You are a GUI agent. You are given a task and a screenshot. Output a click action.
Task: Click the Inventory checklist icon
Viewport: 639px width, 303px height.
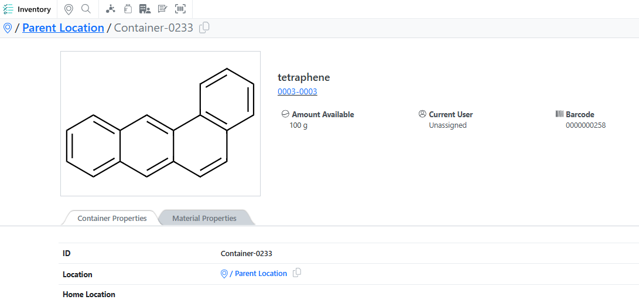[x=8, y=9]
